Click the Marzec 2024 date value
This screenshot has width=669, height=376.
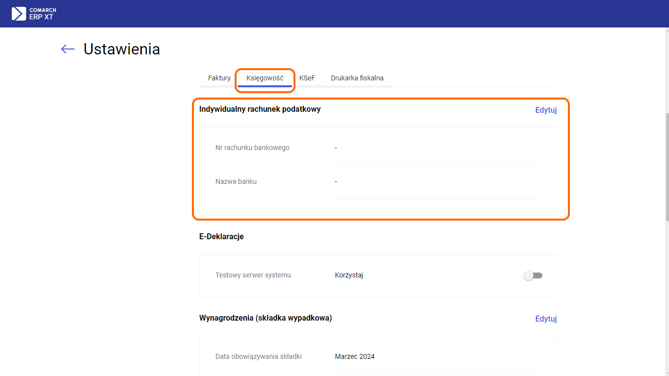click(355, 356)
